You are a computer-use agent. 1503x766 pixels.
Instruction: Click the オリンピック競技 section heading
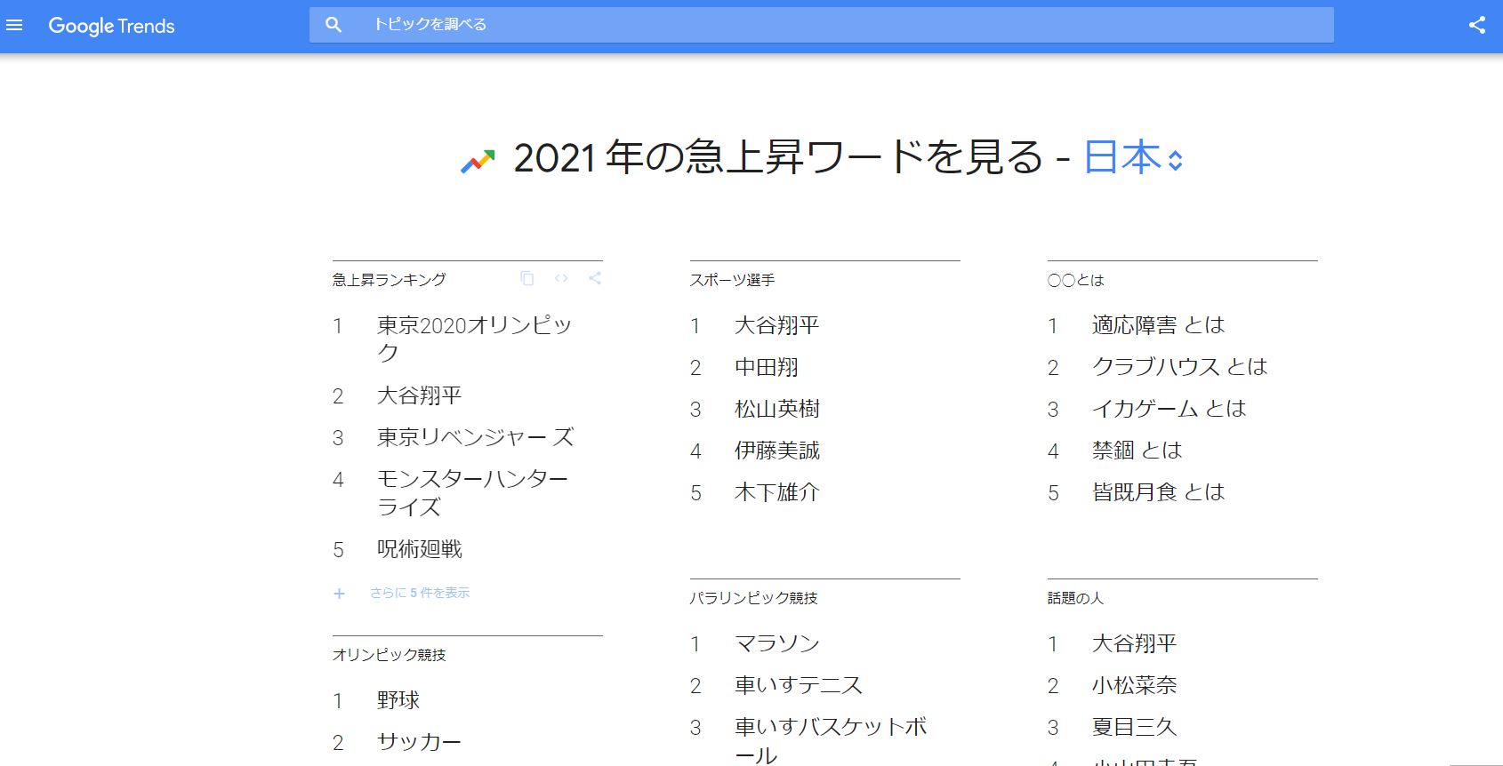(x=390, y=655)
